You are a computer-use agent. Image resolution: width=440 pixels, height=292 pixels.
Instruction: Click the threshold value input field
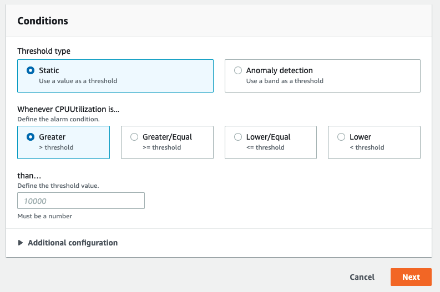(81, 201)
